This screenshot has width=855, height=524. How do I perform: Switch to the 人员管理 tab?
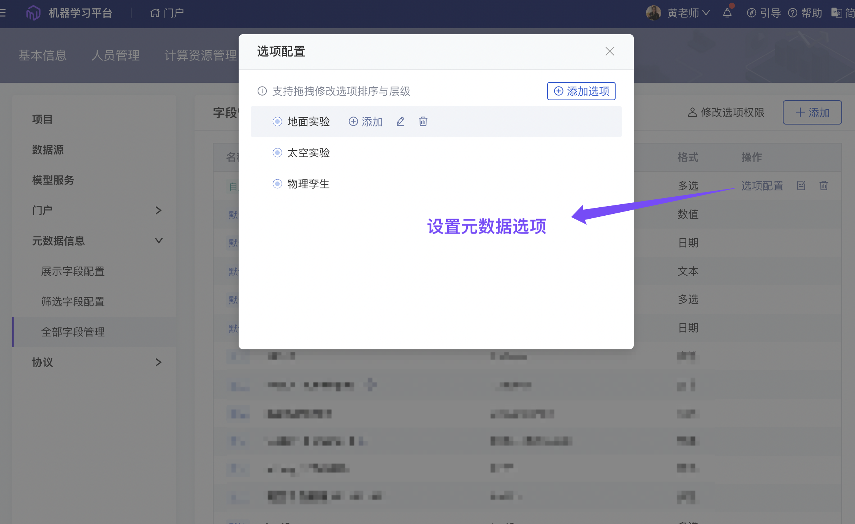click(x=116, y=55)
